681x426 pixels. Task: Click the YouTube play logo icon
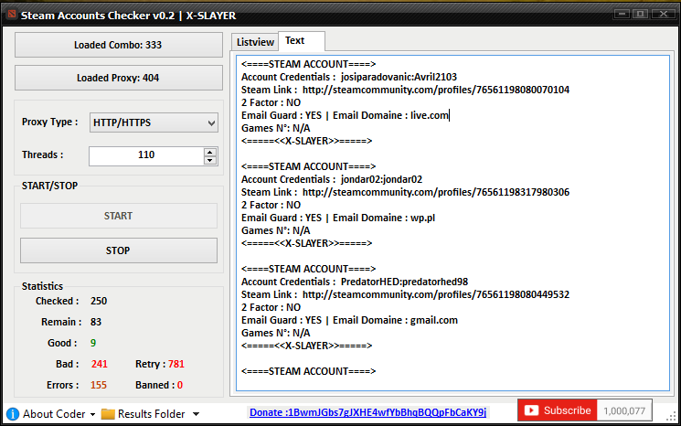[x=530, y=411]
